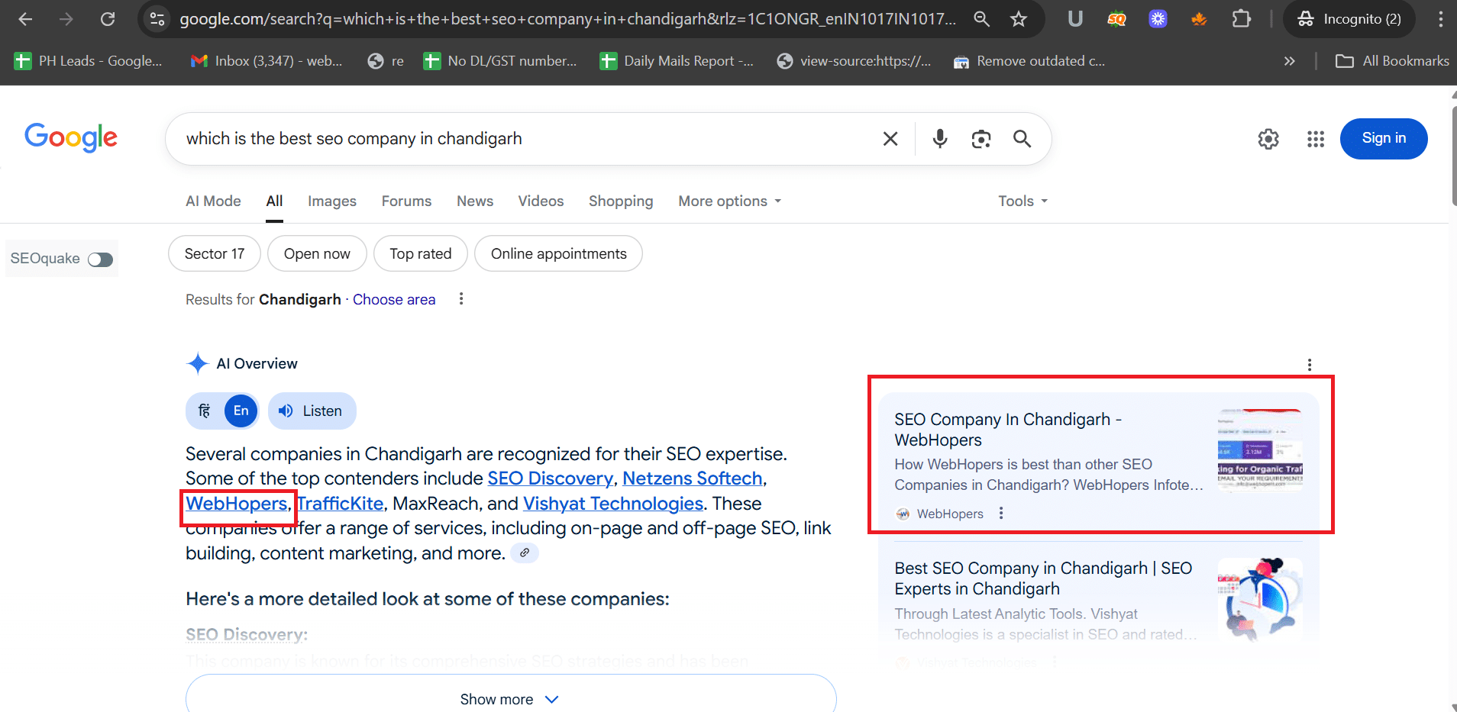The height and width of the screenshot is (712, 1457).
Task: Open TrafficKite link
Action: 341,504
